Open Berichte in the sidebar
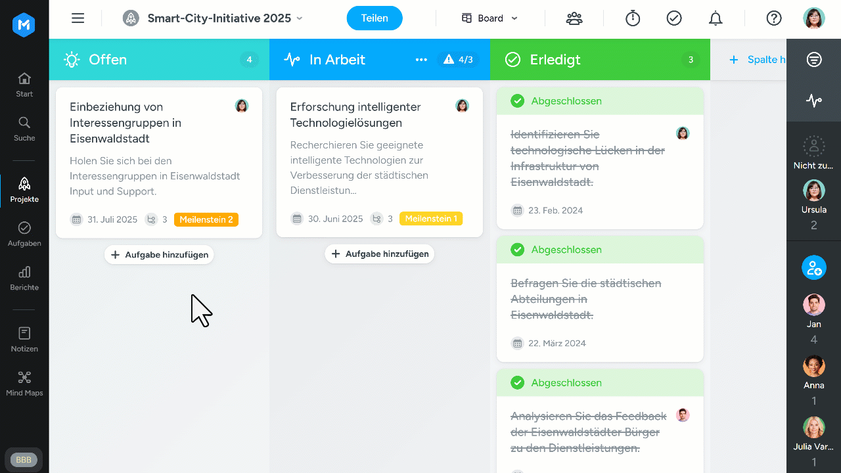The width and height of the screenshot is (841, 473). (24, 278)
